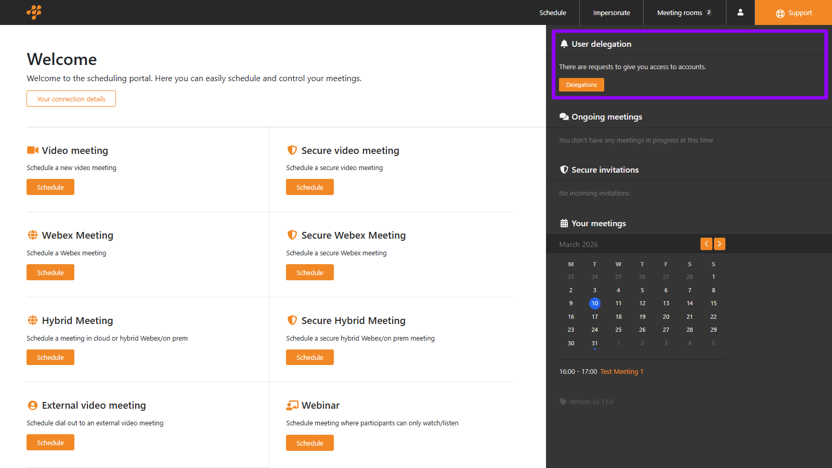Click the Video meeting camera icon
The height and width of the screenshot is (468, 832).
(x=33, y=150)
